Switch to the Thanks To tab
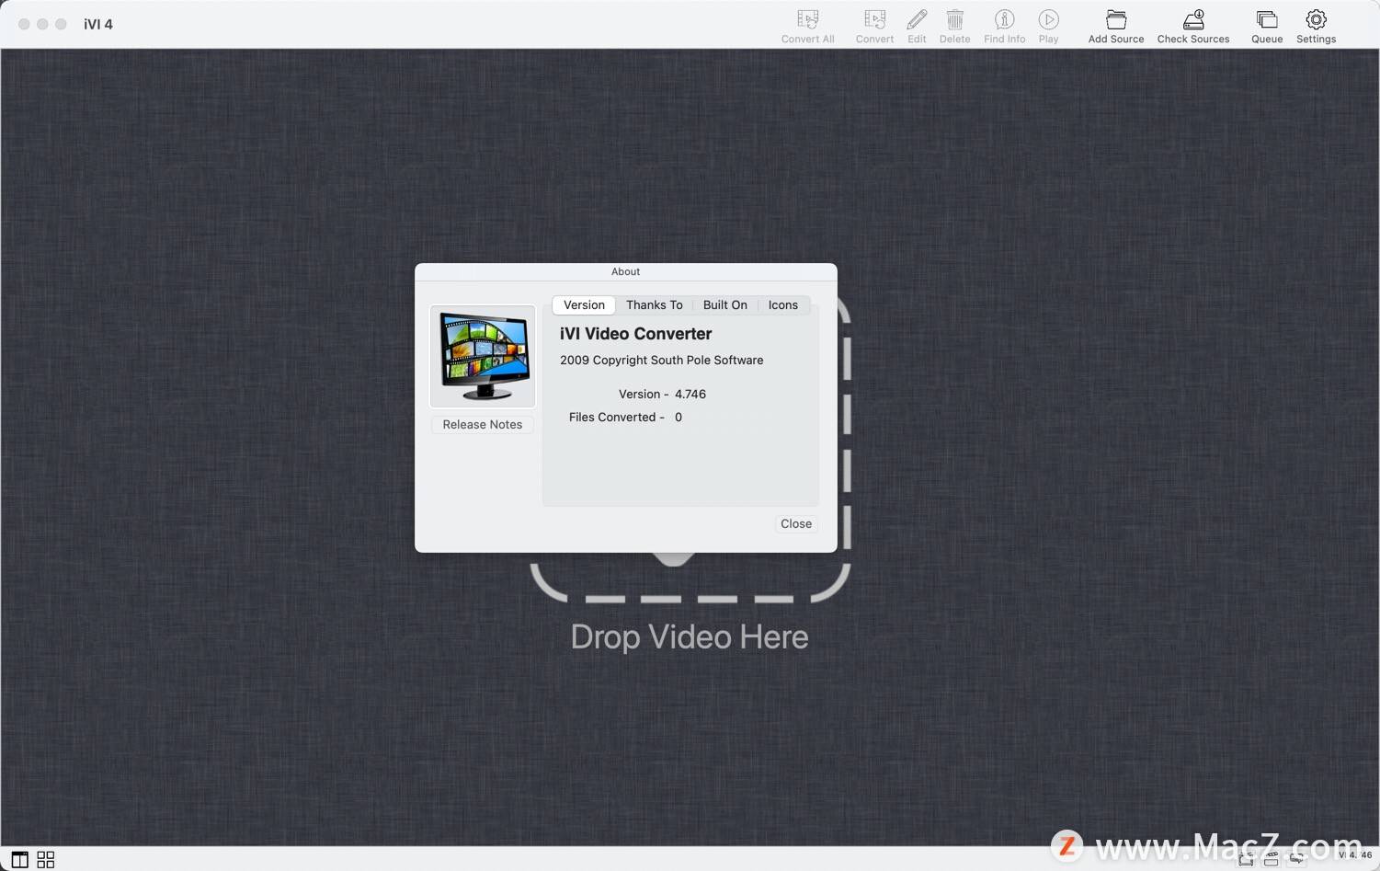The width and height of the screenshot is (1380, 871). pos(655,305)
